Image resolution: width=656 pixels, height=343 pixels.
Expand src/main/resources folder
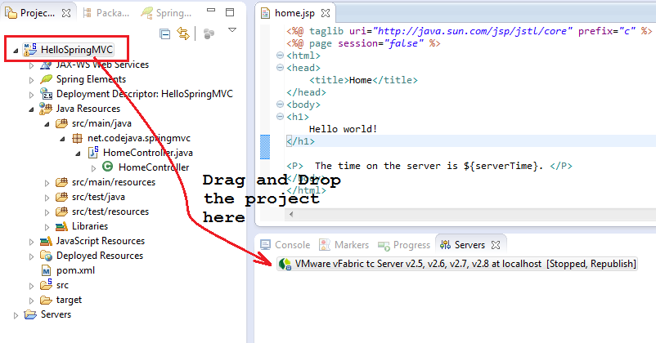pyautogui.click(x=47, y=183)
